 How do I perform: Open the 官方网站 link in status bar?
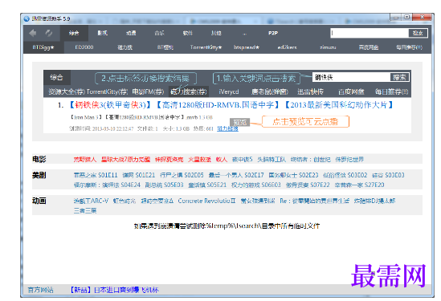40,290
